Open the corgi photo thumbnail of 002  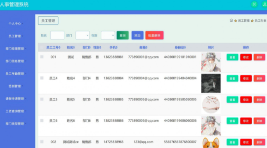click(211, 143)
